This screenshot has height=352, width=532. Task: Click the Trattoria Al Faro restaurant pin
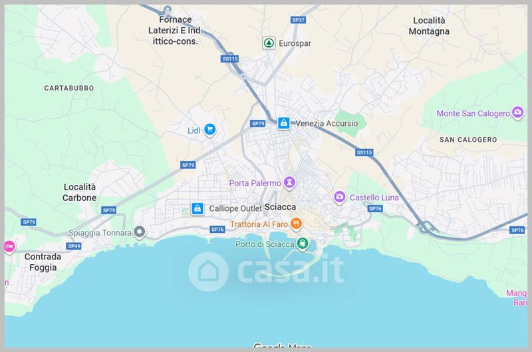point(296,224)
